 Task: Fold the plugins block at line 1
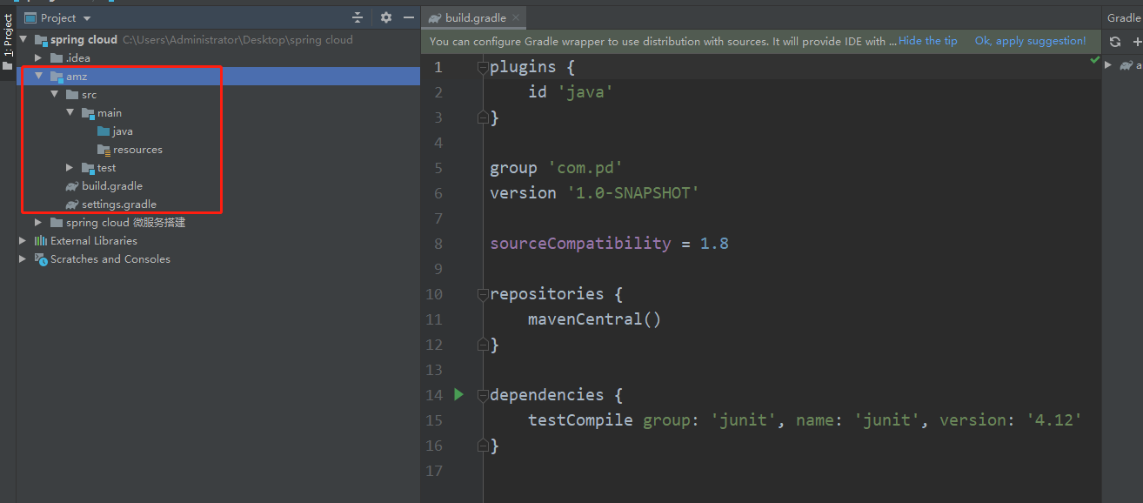pyautogui.click(x=482, y=67)
